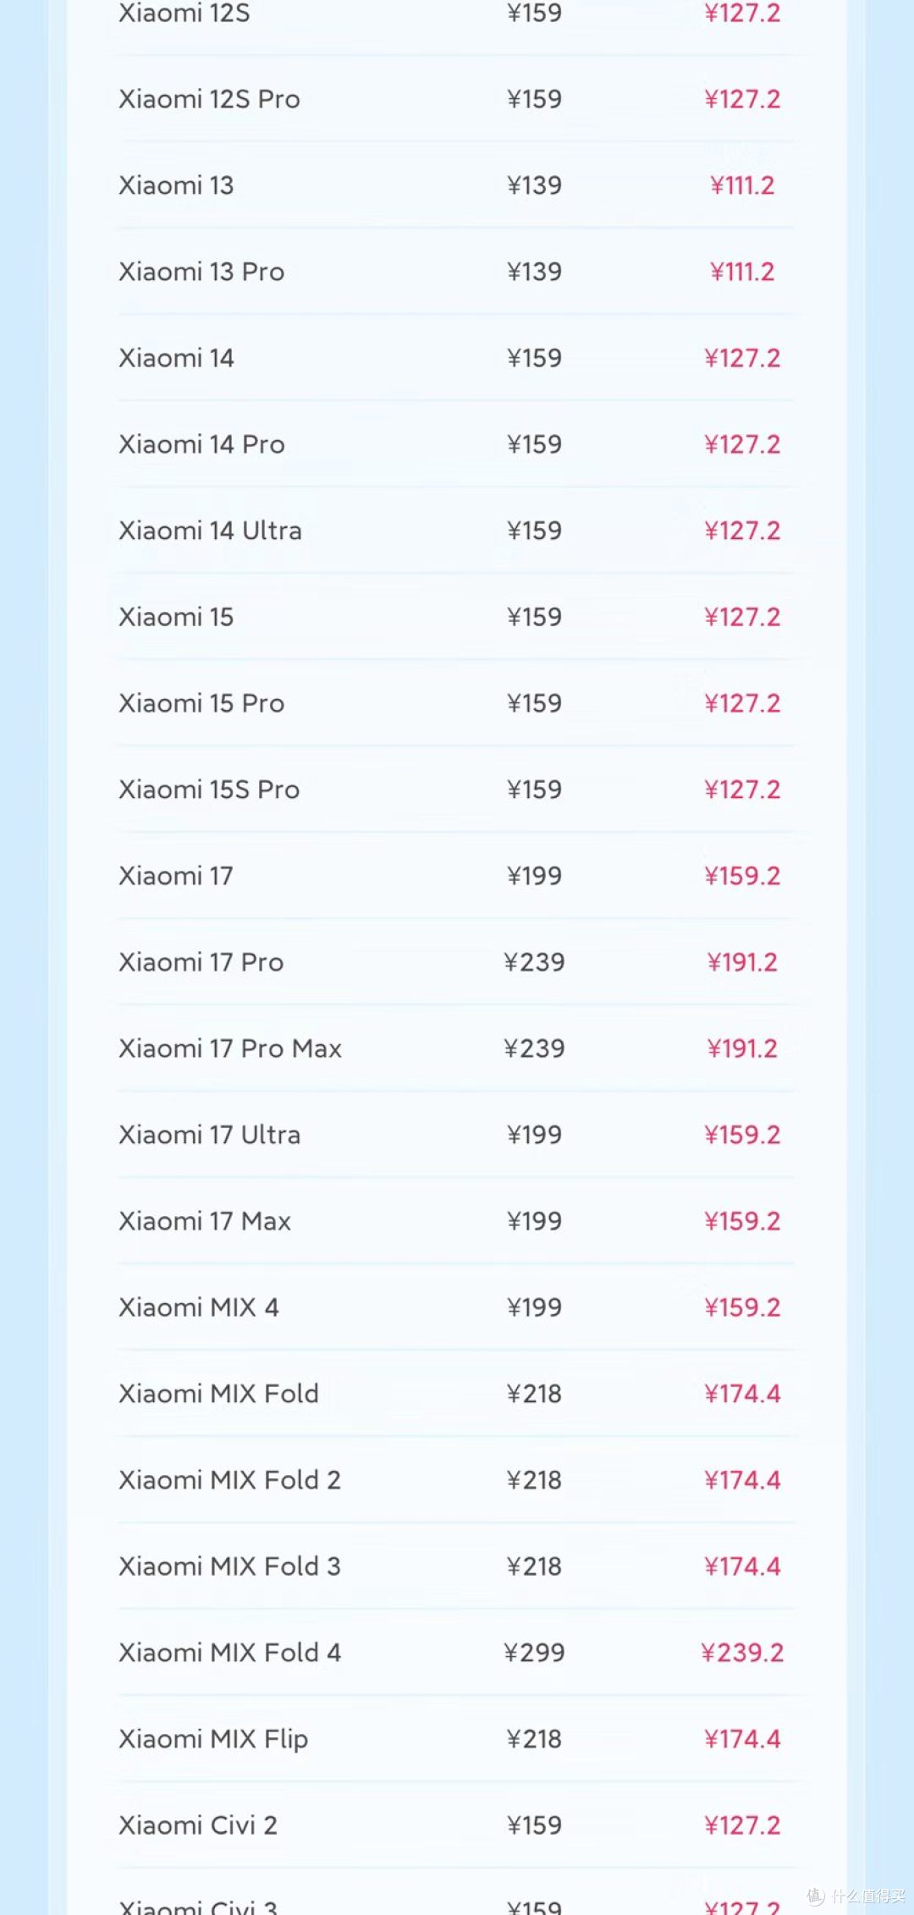
Task: Click the Xiaomi 17 Pro Max label
Action: [x=230, y=1048]
